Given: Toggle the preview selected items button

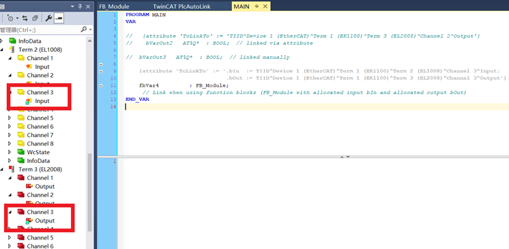Looking at the screenshot, I should (59, 18).
